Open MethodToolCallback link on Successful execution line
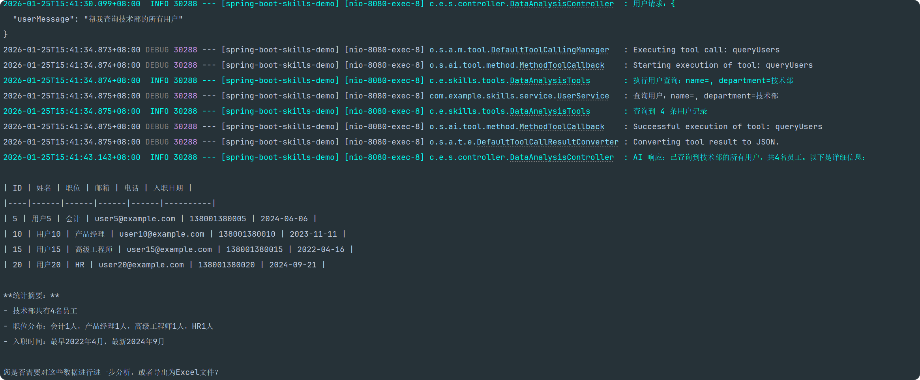The height and width of the screenshot is (380, 920). coord(562,127)
